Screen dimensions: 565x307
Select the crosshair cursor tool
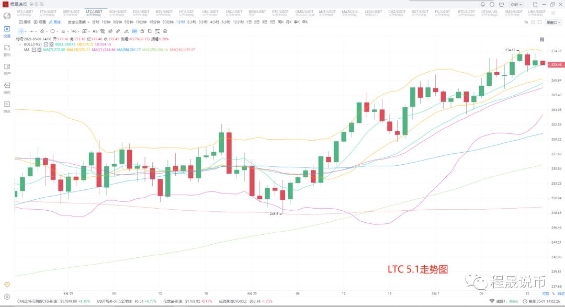21,31
